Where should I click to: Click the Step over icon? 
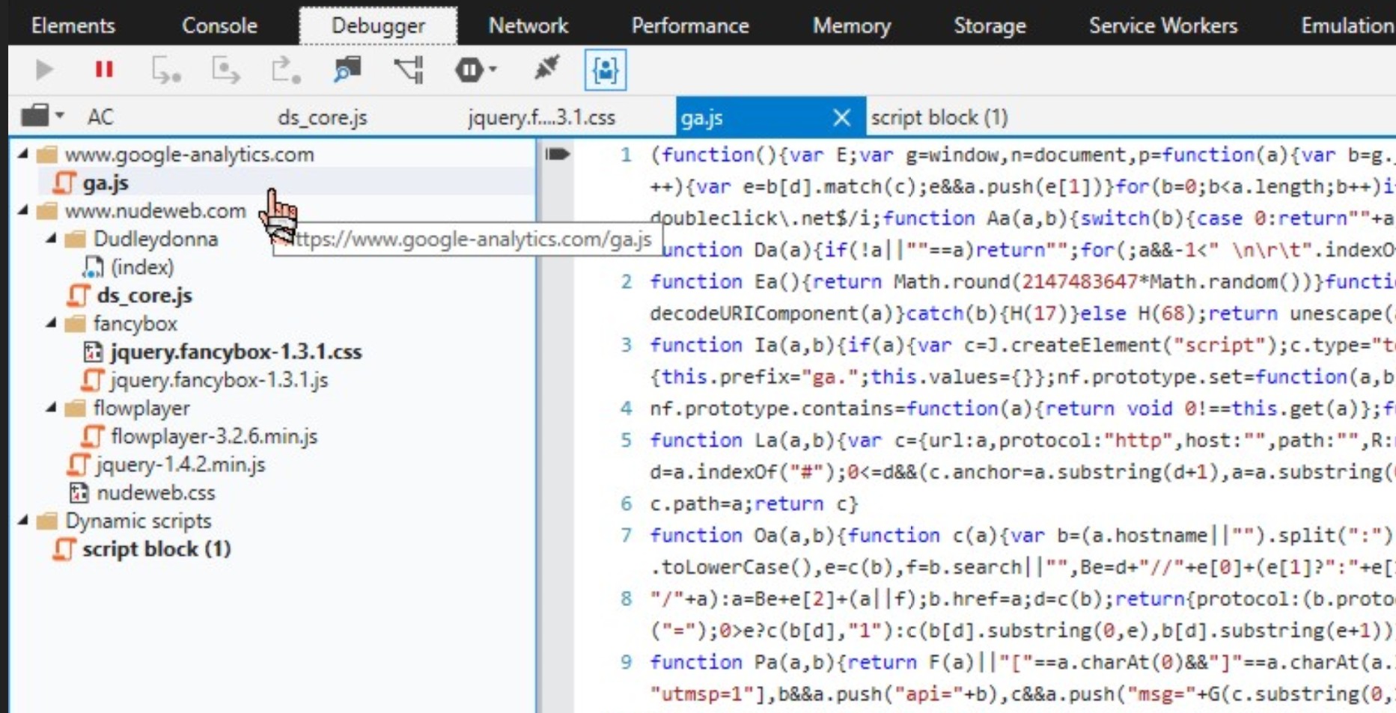click(x=225, y=70)
